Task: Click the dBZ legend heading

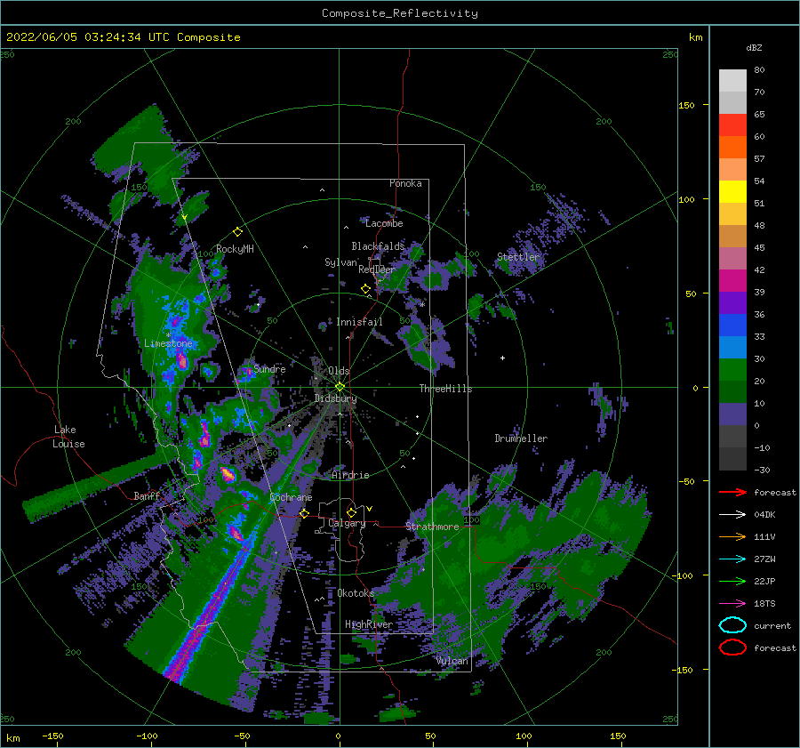Action: click(x=754, y=47)
